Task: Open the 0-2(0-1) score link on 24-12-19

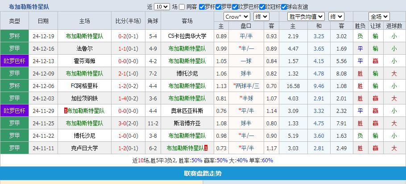Action: pos(128,36)
